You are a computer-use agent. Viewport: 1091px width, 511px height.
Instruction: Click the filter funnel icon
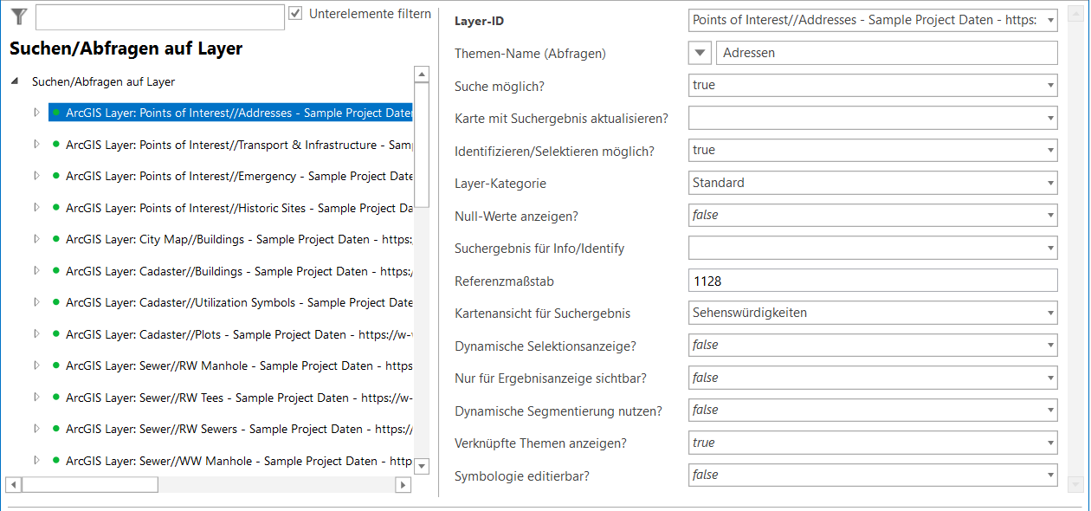click(18, 16)
